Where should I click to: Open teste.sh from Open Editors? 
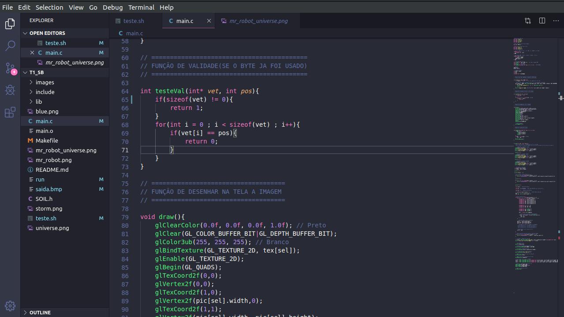click(x=65, y=43)
